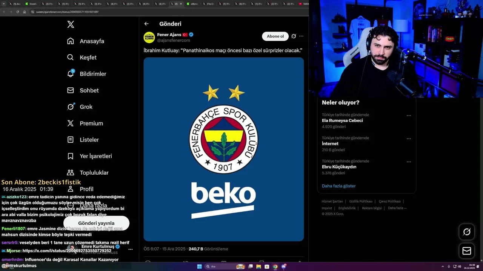483x271 pixels.
Task: Reload the page with the refresh icon
Action: click(x=17, y=12)
